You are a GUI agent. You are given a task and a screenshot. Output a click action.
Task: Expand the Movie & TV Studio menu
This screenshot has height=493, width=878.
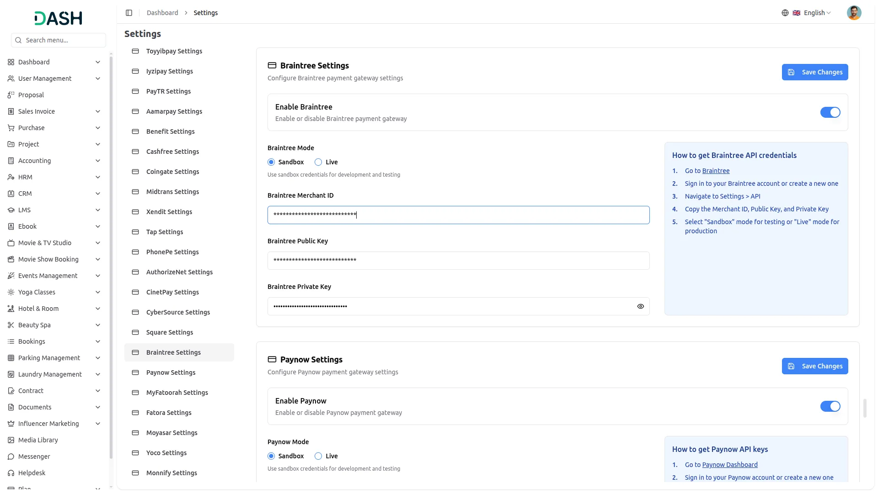pyautogui.click(x=54, y=243)
